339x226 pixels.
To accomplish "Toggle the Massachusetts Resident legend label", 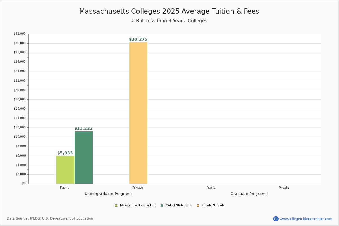I will pyautogui.click(x=138, y=205).
